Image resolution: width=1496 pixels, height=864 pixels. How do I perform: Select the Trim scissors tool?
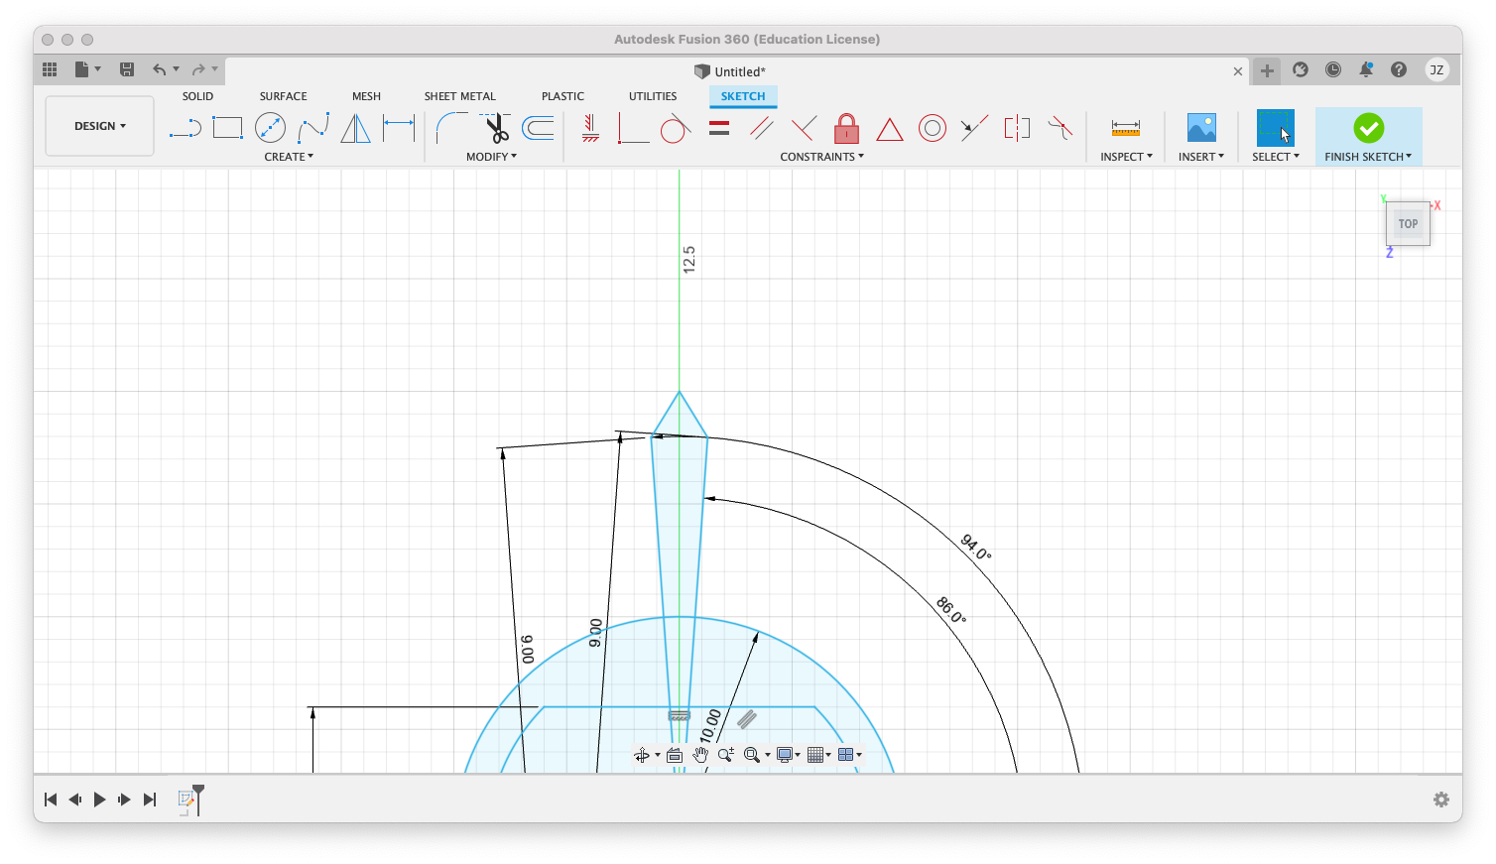(495, 128)
